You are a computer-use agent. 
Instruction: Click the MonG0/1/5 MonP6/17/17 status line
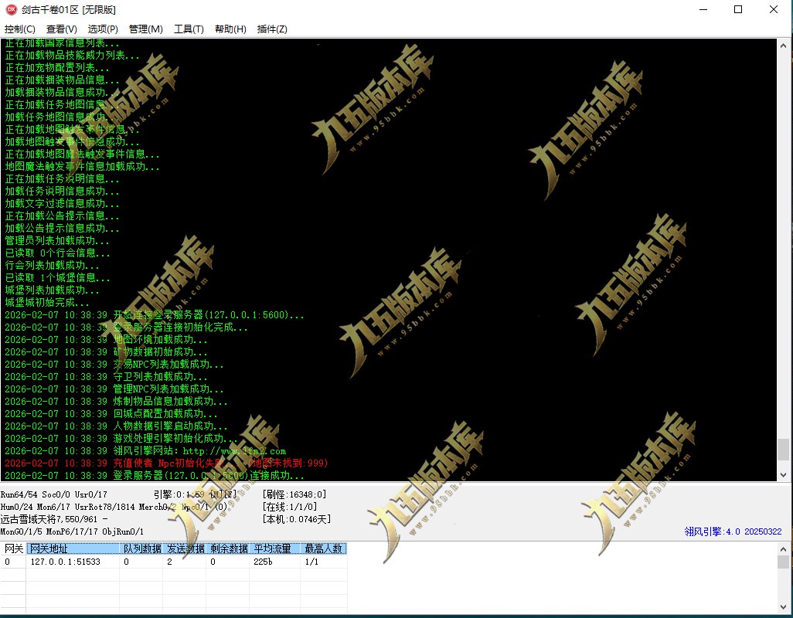[x=72, y=531]
